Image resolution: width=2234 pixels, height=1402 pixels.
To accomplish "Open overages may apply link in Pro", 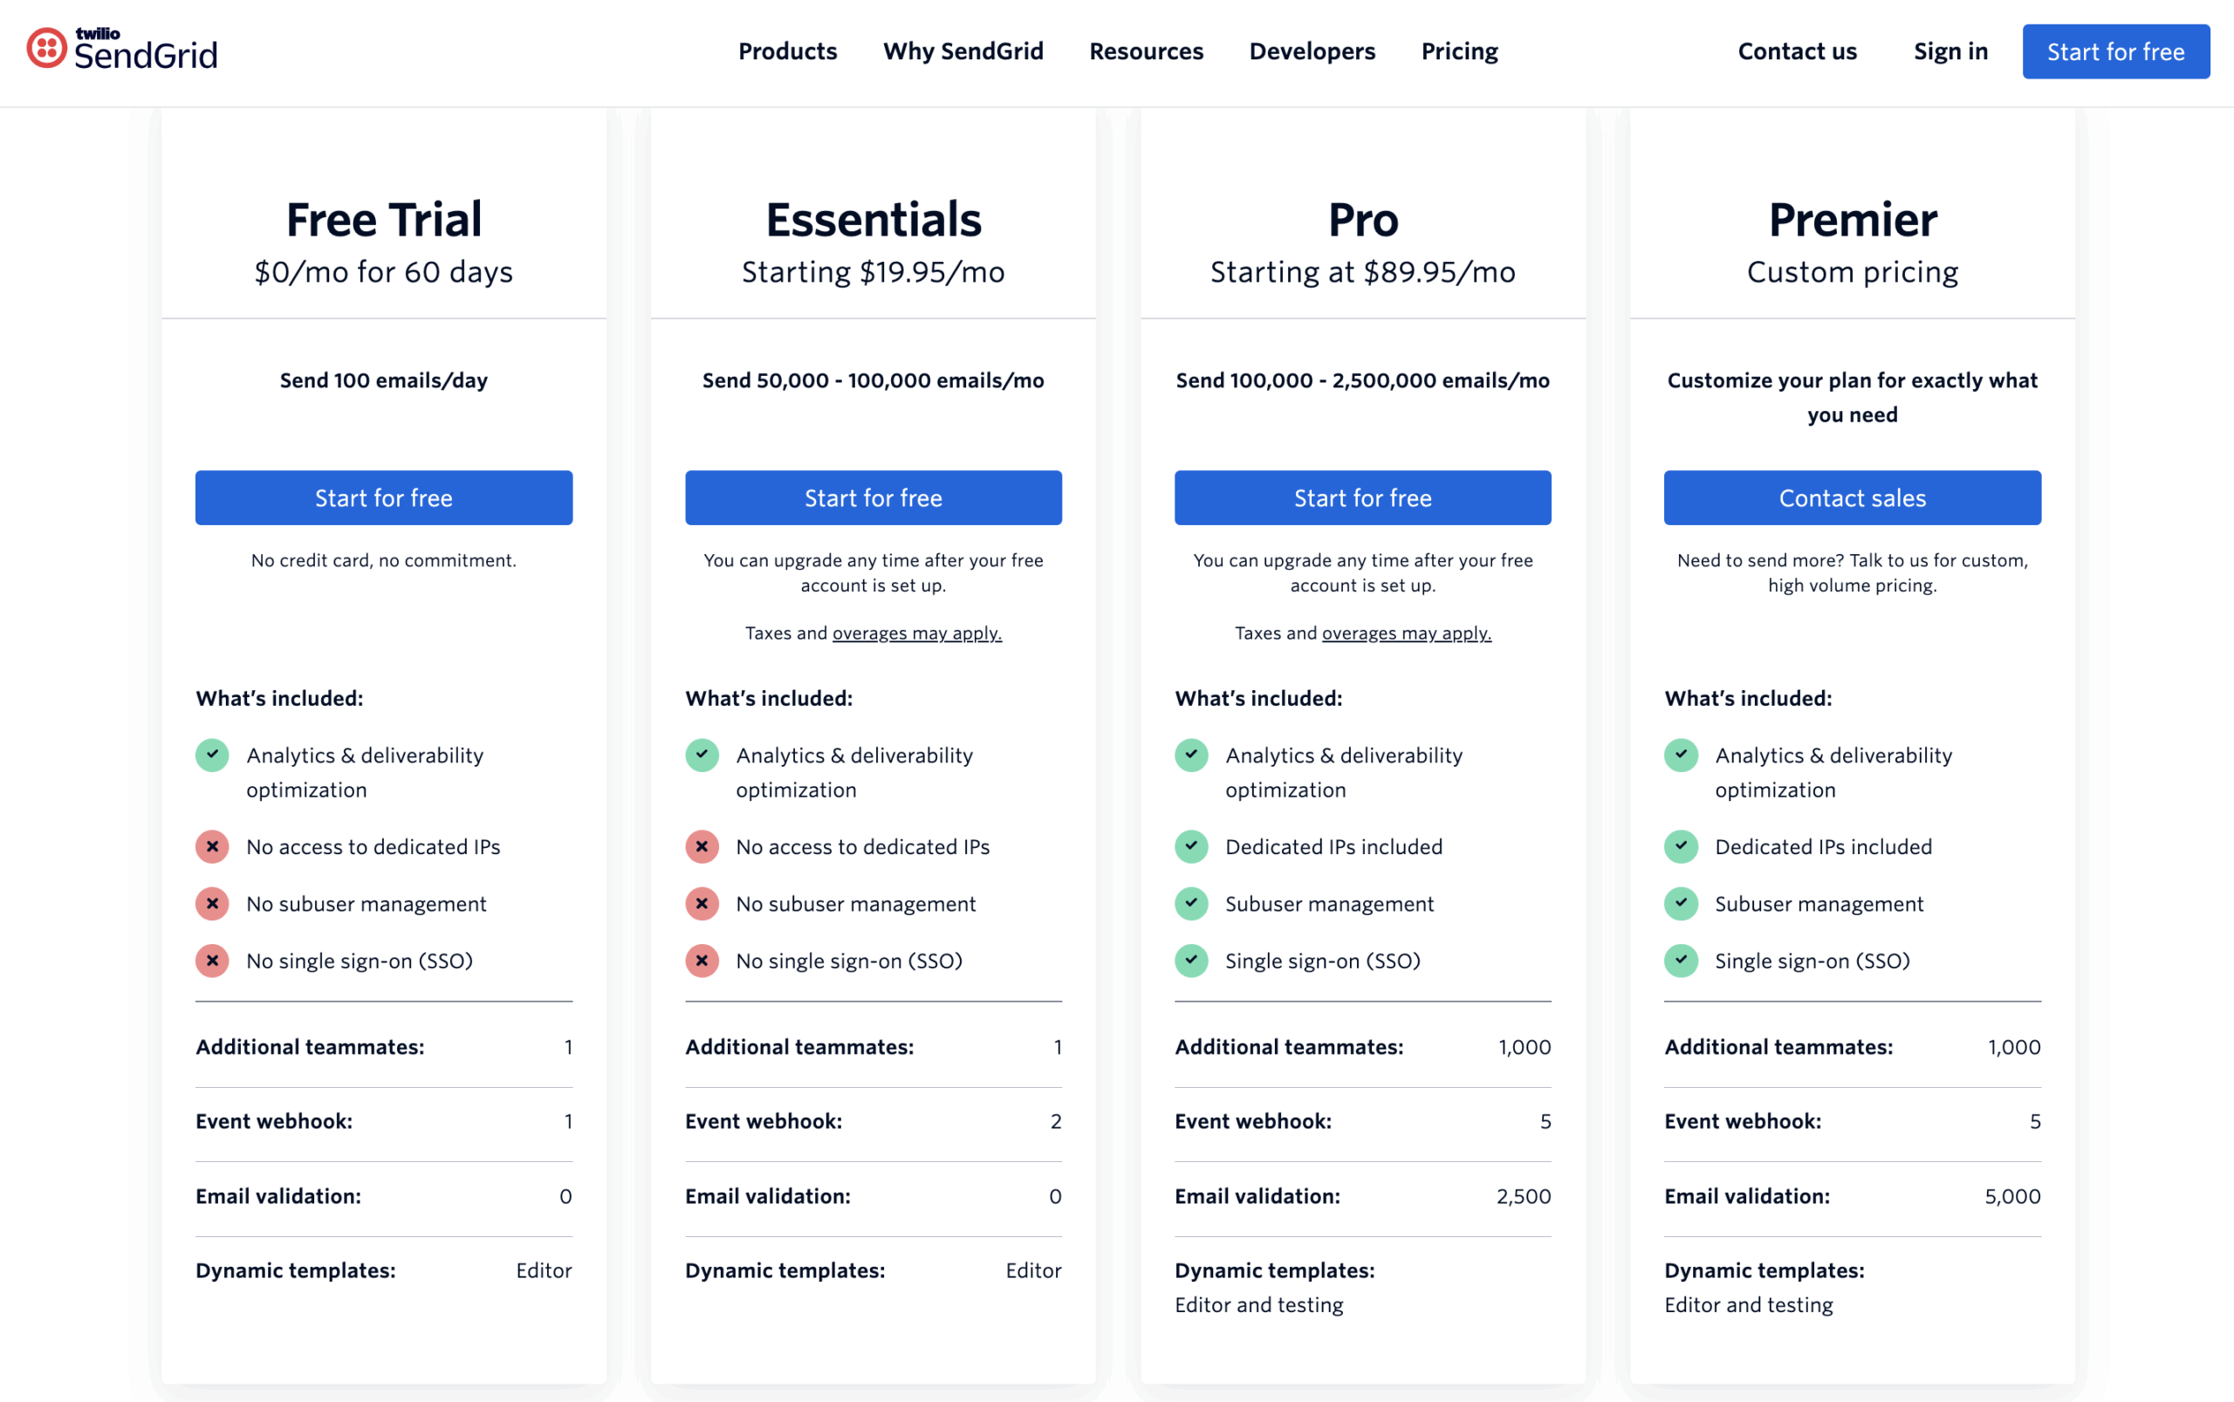I will [1406, 633].
